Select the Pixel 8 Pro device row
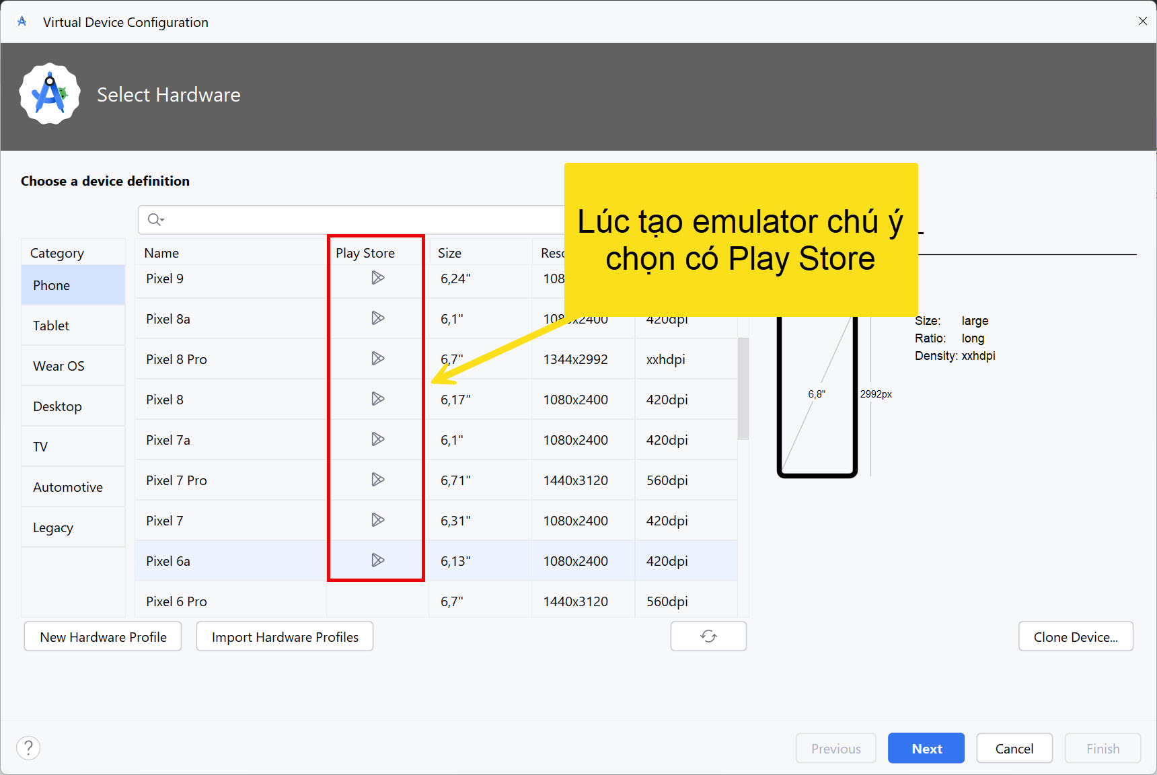 (436, 359)
